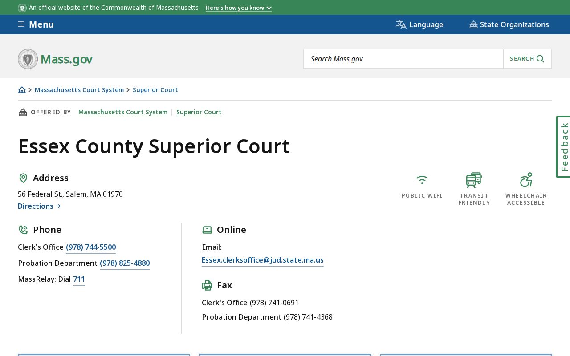
Task: Click the Offered By building icon
Action: [23, 112]
